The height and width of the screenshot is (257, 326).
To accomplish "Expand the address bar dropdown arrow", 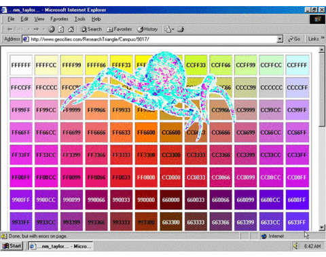I will tap(280, 39).
